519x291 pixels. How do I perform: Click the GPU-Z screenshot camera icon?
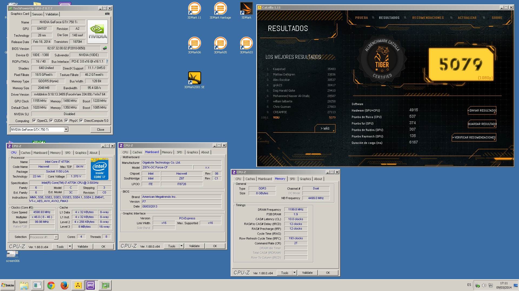tap(107, 14)
